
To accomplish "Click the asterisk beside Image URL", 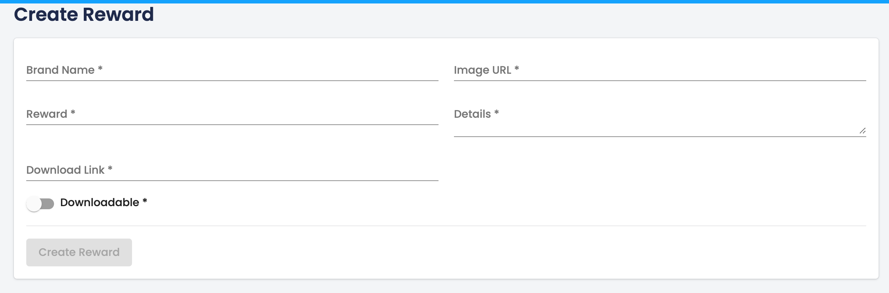I will coord(516,69).
